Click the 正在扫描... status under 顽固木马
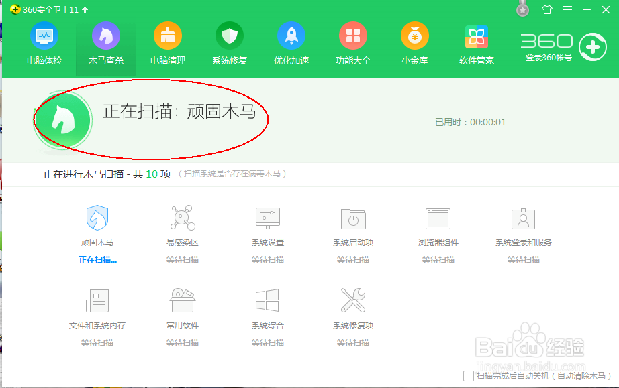 pyautogui.click(x=97, y=260)
